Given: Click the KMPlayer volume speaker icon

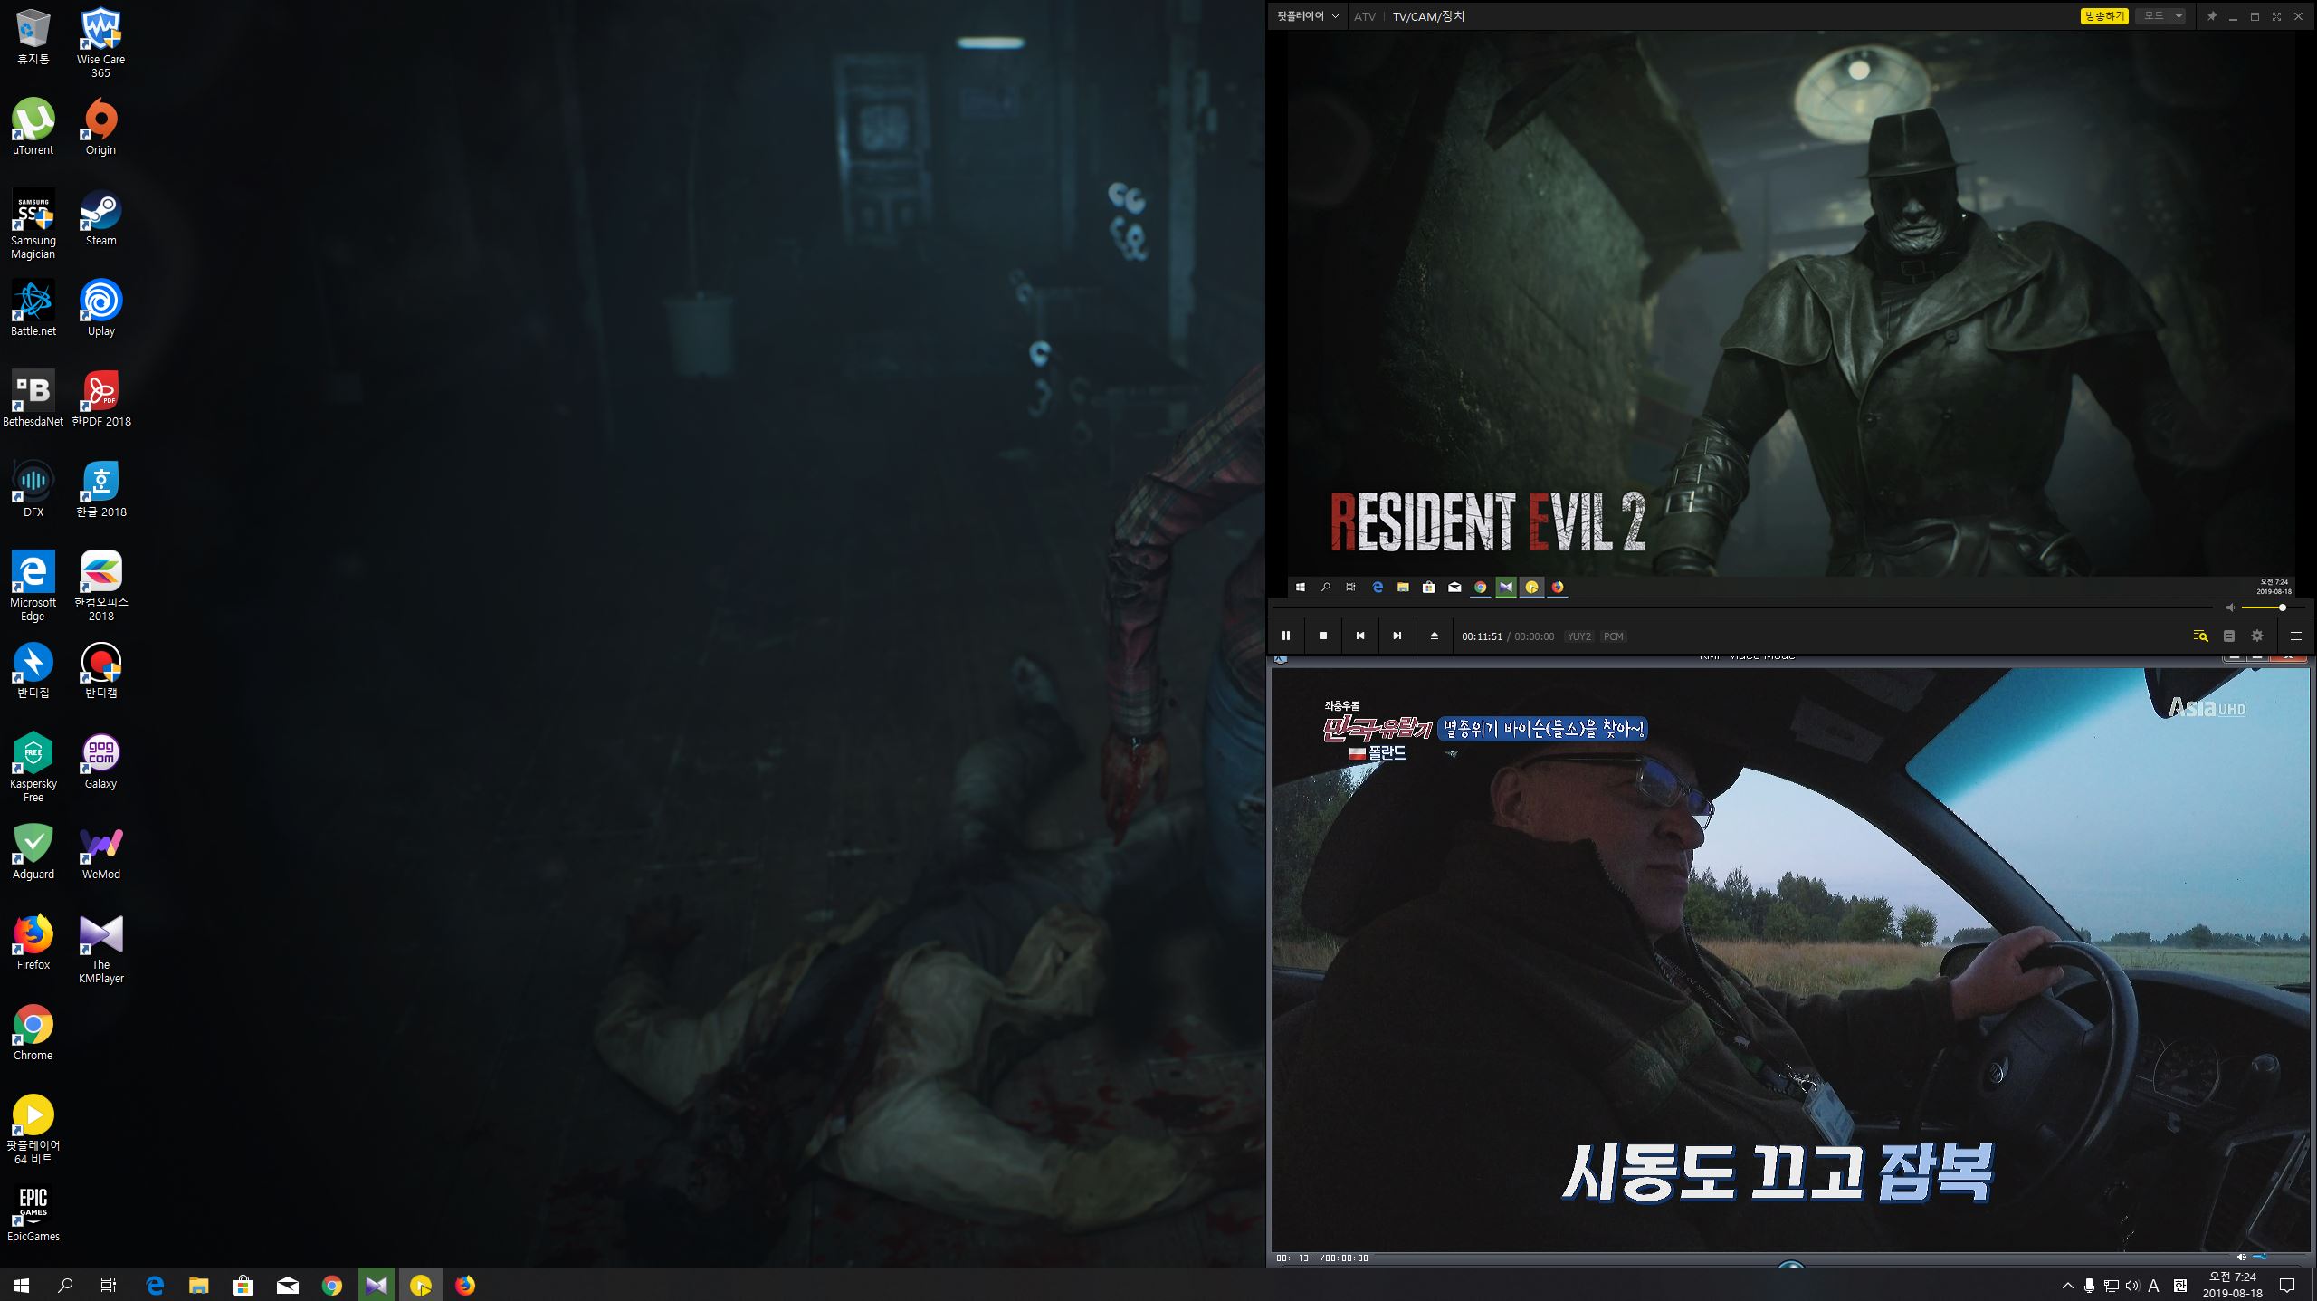Looking at the screenshot, I should pos(2241,1258).
